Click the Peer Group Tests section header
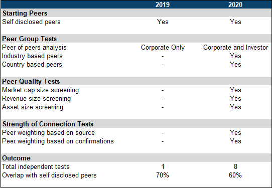This screenshot has height=189, width=272. coord(30,39)
